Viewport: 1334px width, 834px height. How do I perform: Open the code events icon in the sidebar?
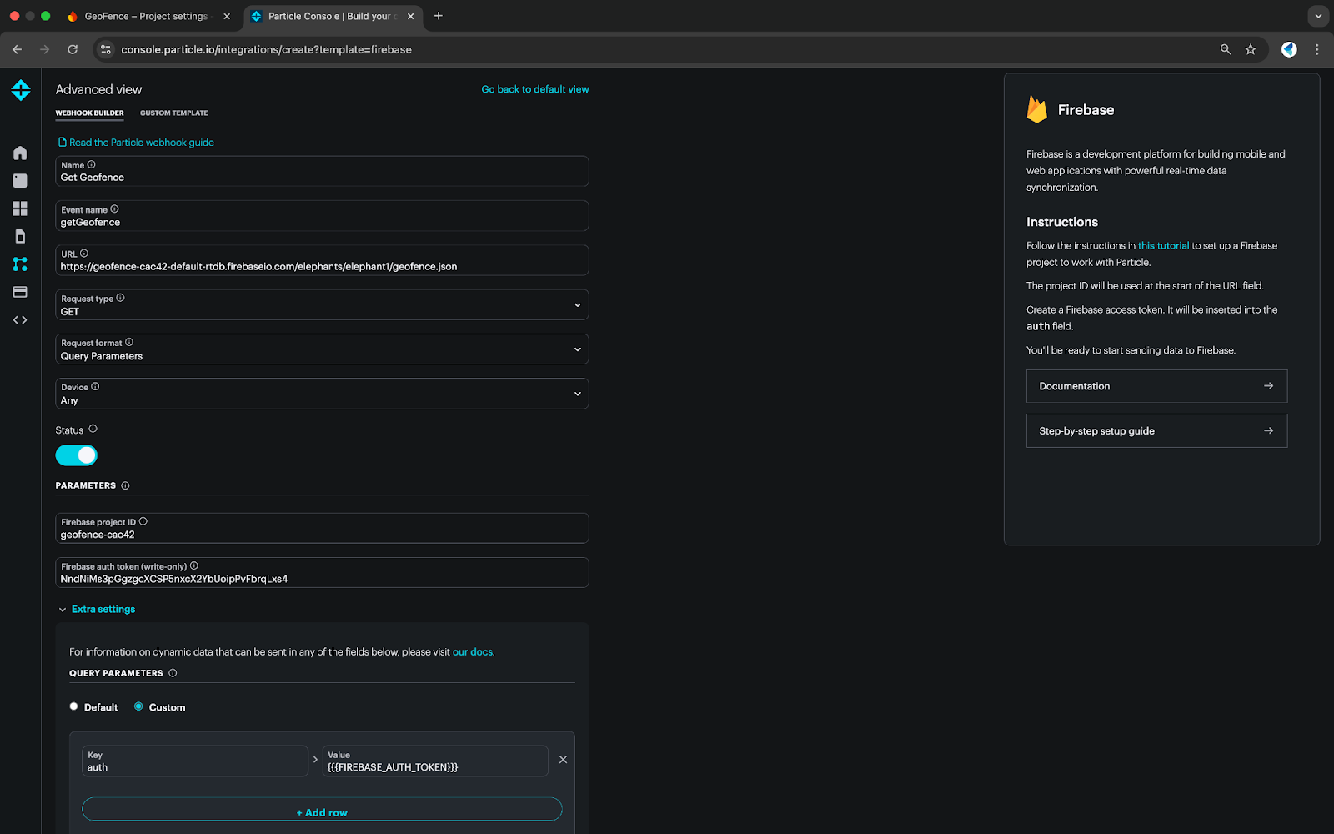tap(20, 320)
